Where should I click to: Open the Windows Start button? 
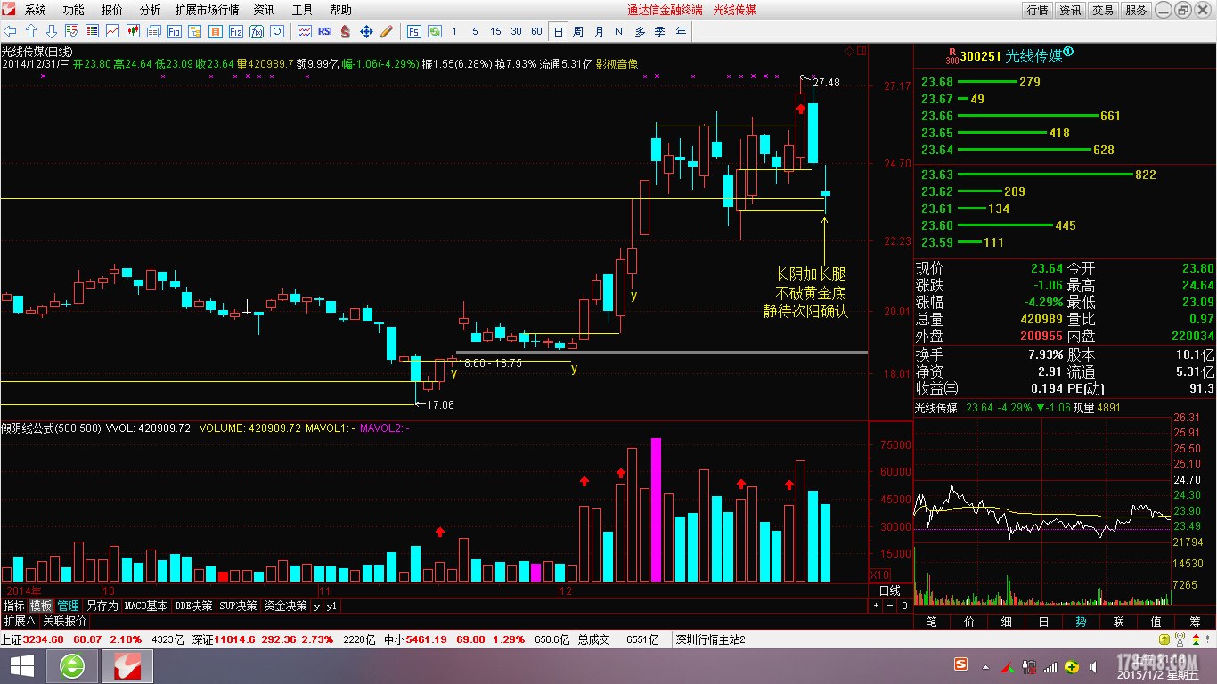click(x=21, y=665)
